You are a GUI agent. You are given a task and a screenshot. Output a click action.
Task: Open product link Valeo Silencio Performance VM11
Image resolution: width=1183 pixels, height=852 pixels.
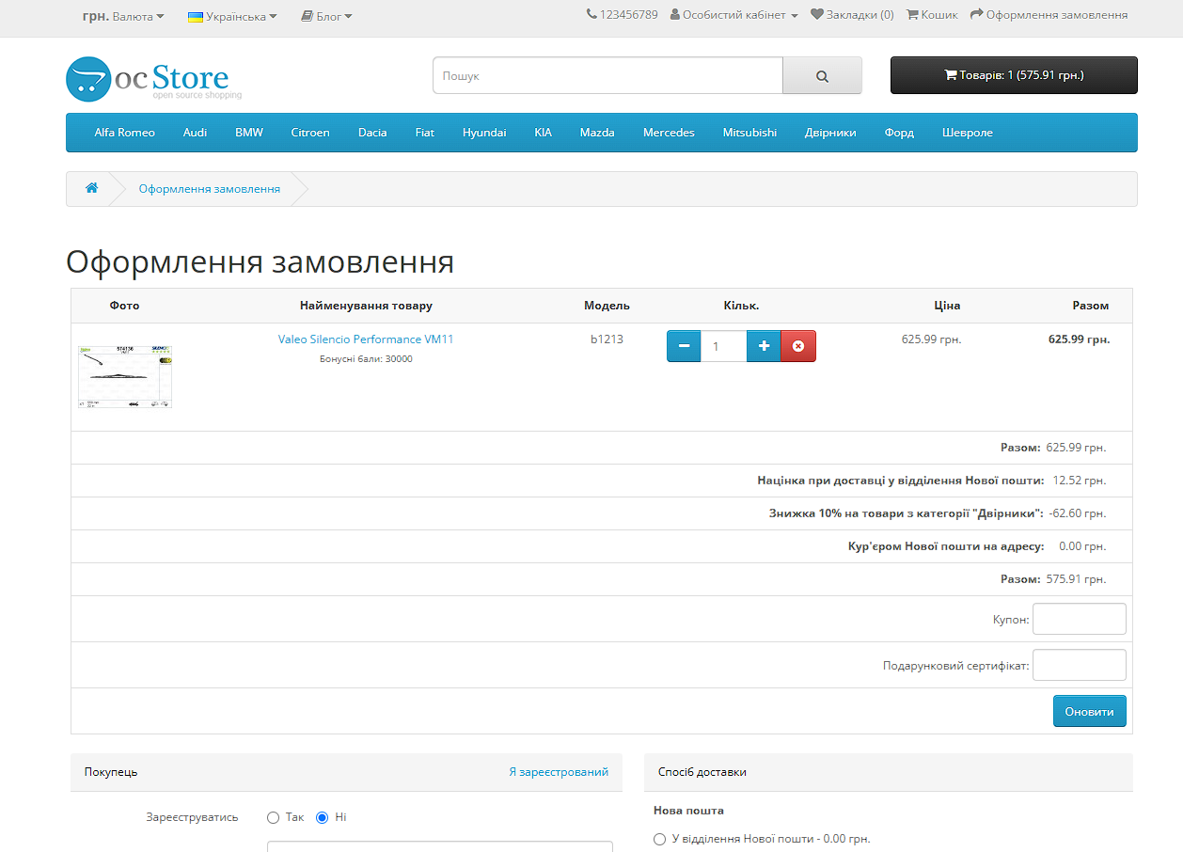(366, 339)
